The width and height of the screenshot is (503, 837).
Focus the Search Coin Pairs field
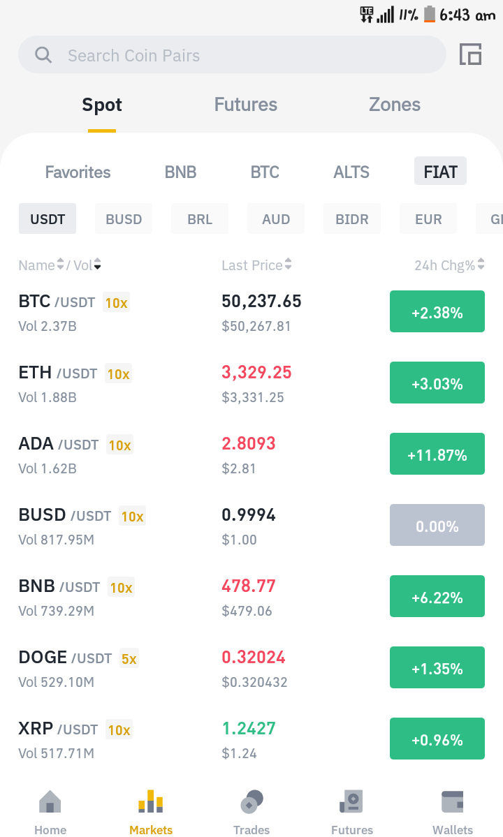pos(232,54)
